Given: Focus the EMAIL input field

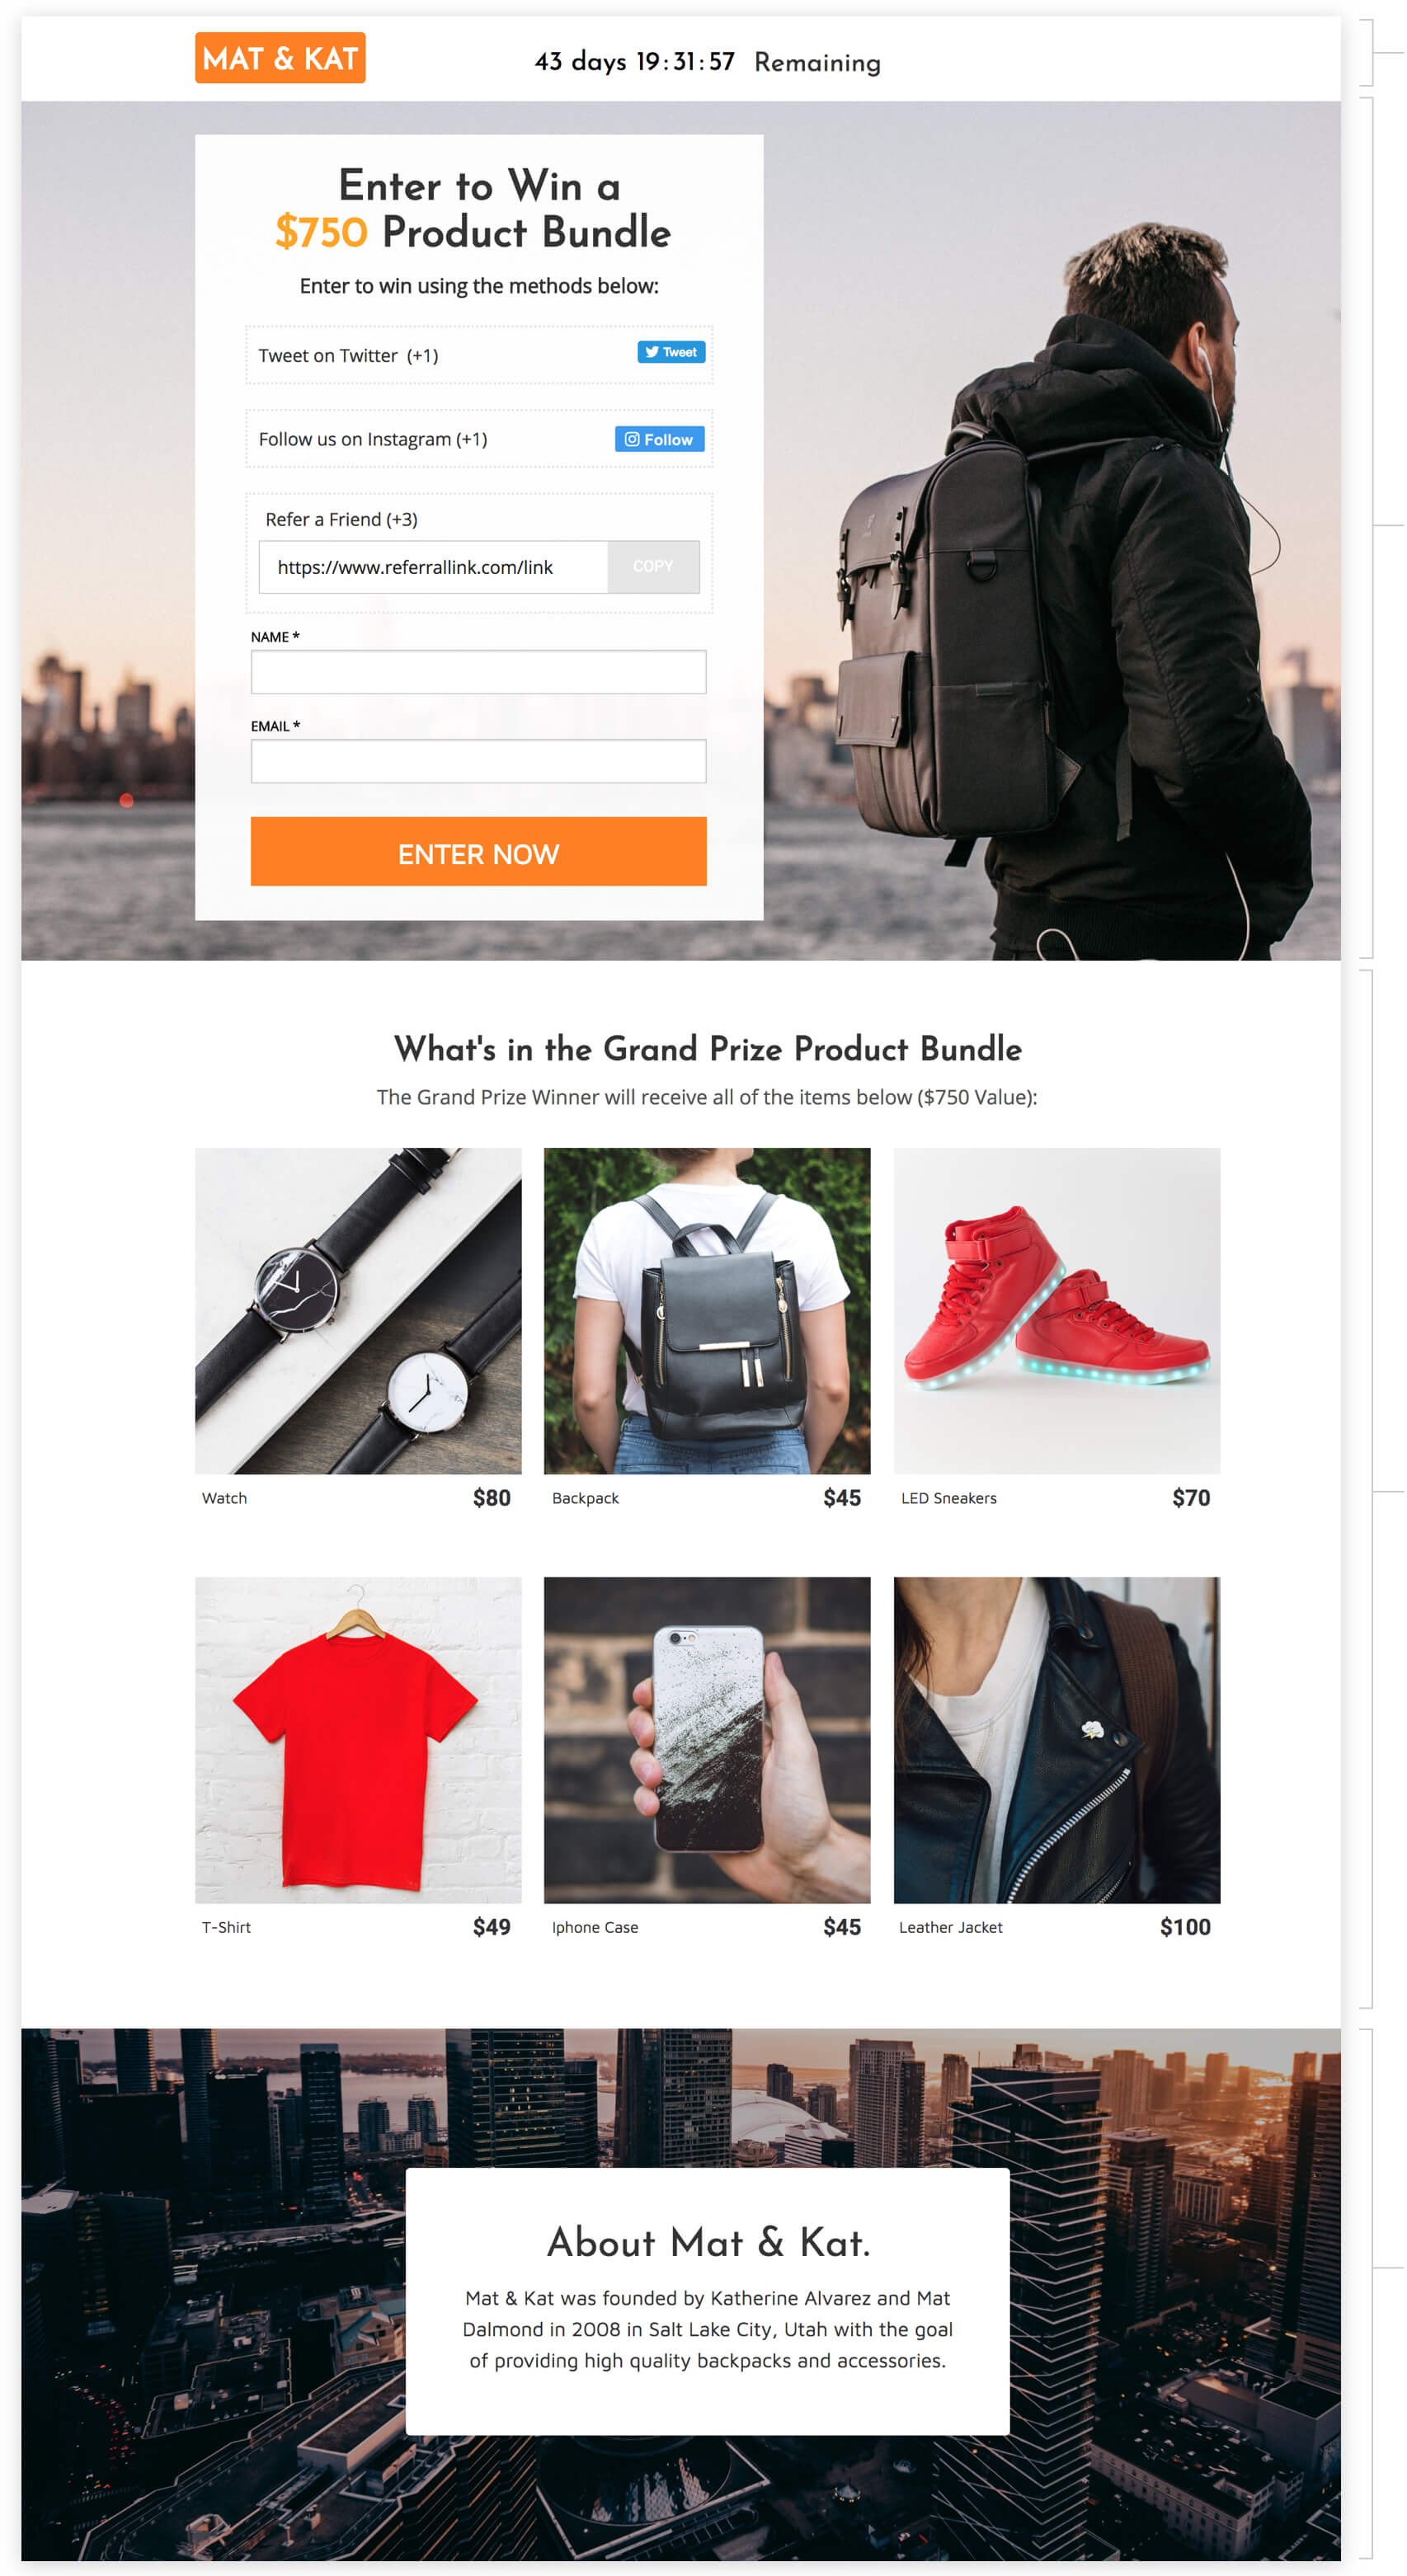Looking at the screenshot, I should 478,761.
